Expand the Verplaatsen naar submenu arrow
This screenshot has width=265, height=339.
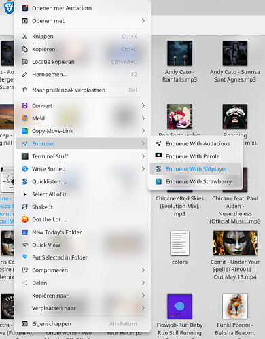(x=143, y=308)
